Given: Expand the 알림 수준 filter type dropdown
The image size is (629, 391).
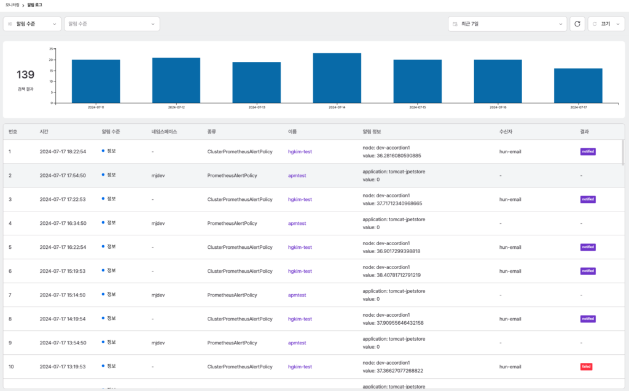Looking at the screenshot, I should (x=32, y=24).
